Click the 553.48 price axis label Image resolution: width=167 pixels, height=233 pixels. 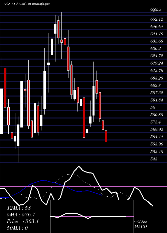tap(157, 151)
